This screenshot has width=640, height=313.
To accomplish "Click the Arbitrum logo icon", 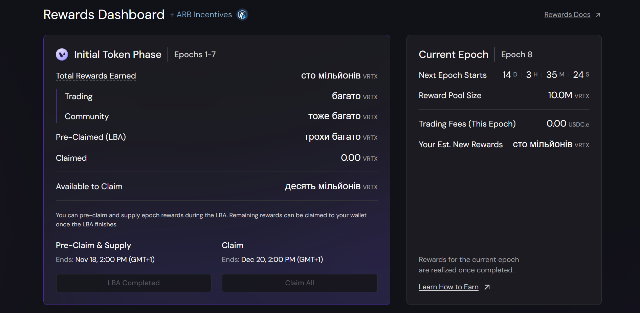I will (x=242, y=15).
